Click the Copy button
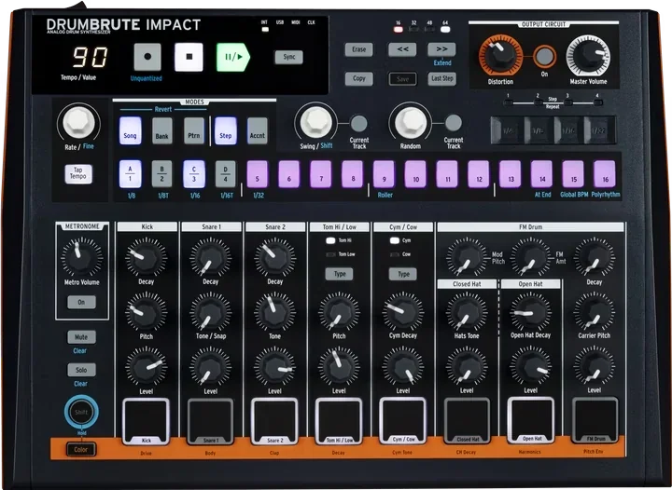 [x=358, y=78]
